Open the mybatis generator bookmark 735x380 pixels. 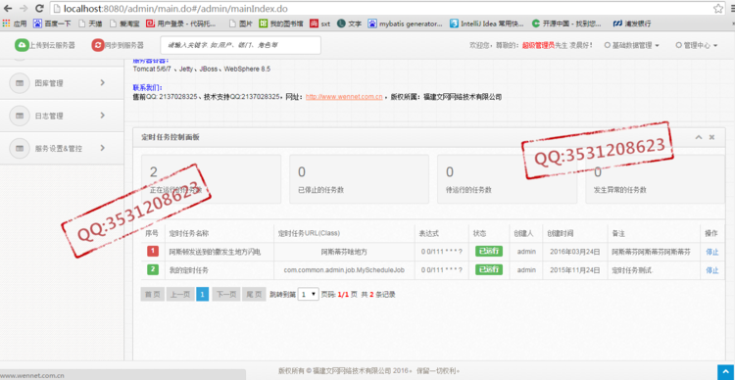tap(405, 23)
